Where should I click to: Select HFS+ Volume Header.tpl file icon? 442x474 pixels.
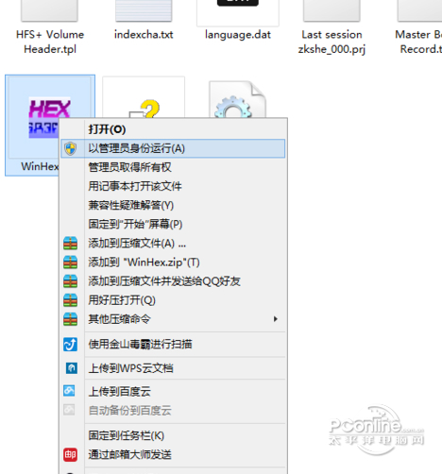[49, 10]
